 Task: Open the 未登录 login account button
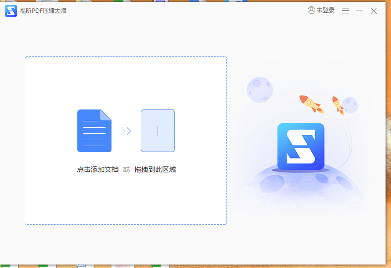click(321, 10)
